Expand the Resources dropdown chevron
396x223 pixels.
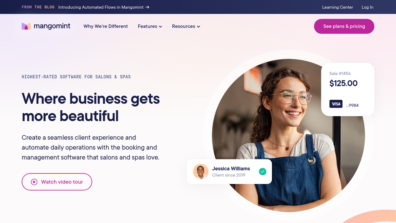(198, 27)
